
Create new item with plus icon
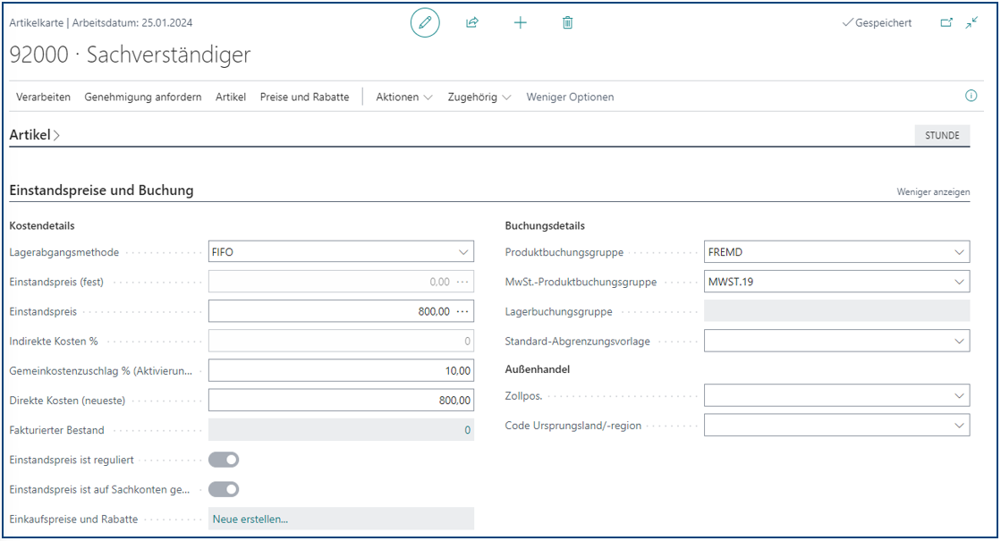[521, 23]
